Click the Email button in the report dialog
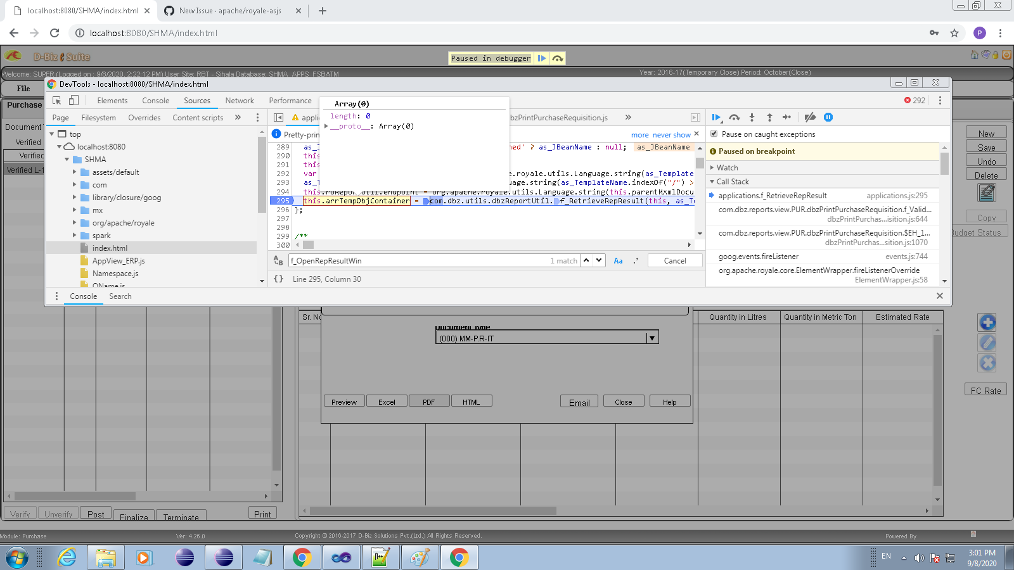Image resolution: width=1014 pixels, height=570 pixels. pyautogui.click(x=578, y=401)
